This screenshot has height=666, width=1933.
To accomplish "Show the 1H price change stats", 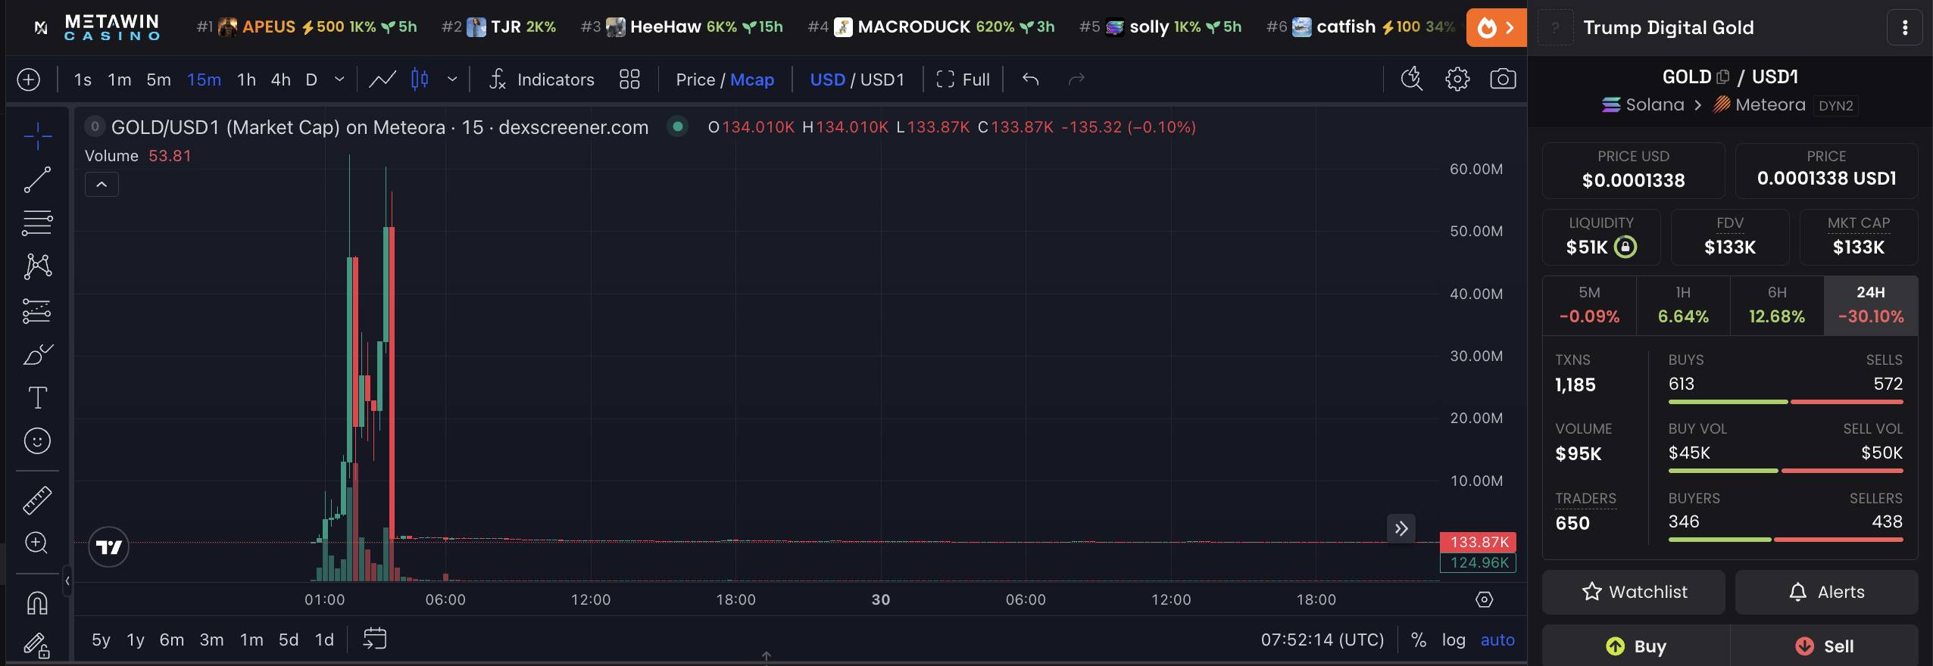I will 1683,305.
